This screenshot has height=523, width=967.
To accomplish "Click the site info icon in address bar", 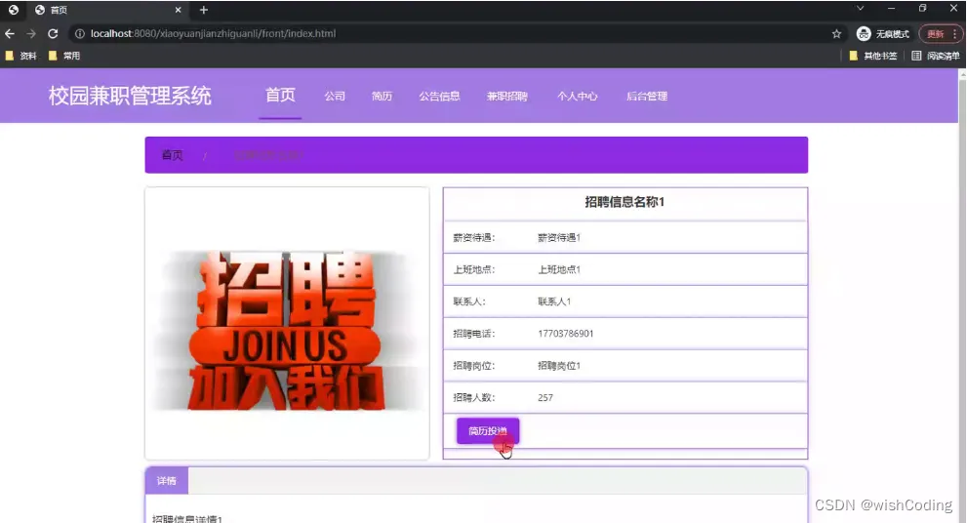I will coord(80,34).
